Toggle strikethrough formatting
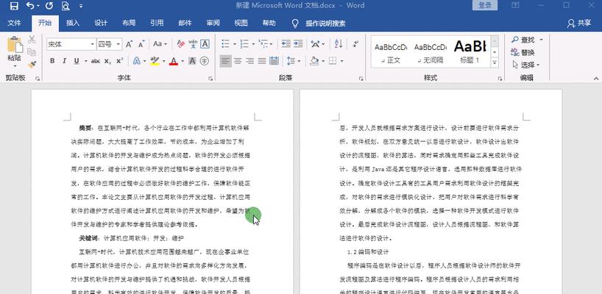 pos(96,61)
